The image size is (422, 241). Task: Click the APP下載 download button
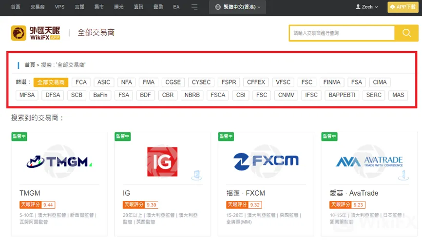point(403,7)
